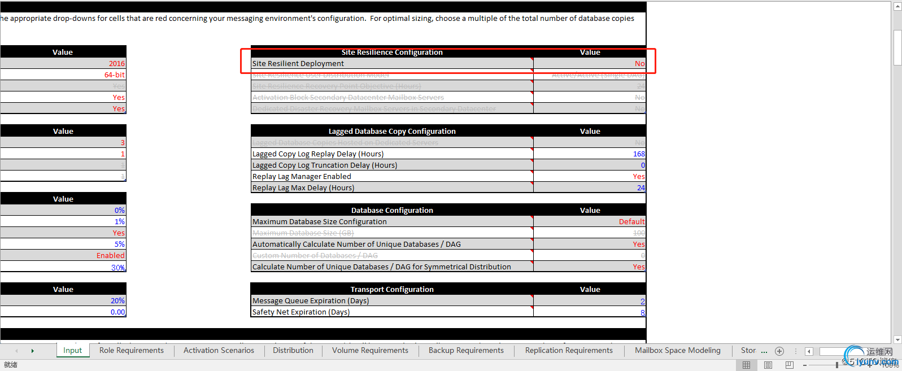Open the Volume Requirements sheet tab
This screenshot has width=902, height=371.
(370, 351)
